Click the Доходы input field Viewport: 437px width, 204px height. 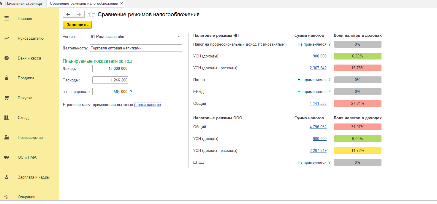tap(110, 69)
